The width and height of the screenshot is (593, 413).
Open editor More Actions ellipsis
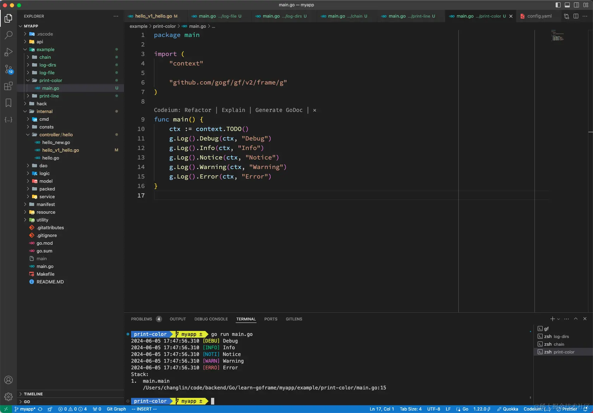585,16
